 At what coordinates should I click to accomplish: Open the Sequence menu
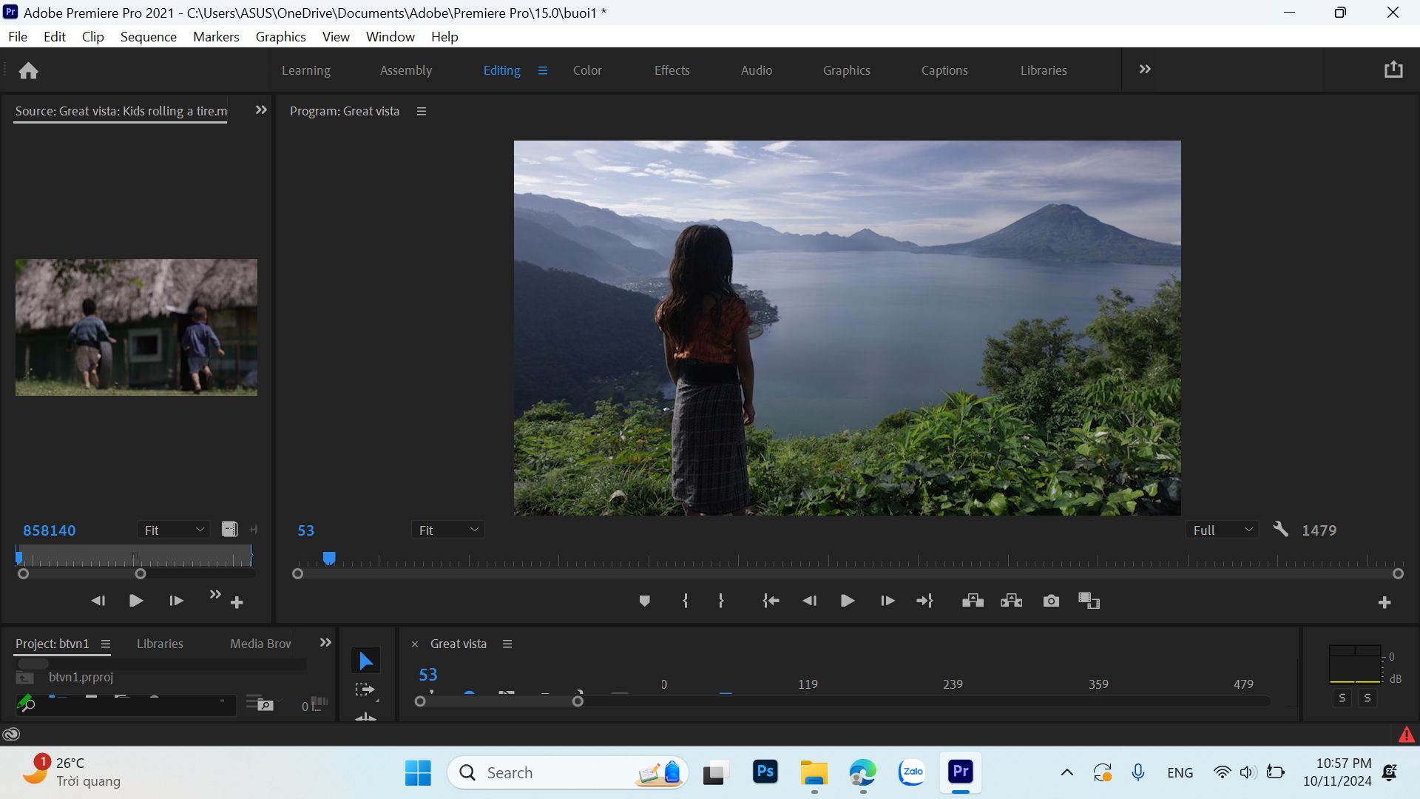[149, 36]
